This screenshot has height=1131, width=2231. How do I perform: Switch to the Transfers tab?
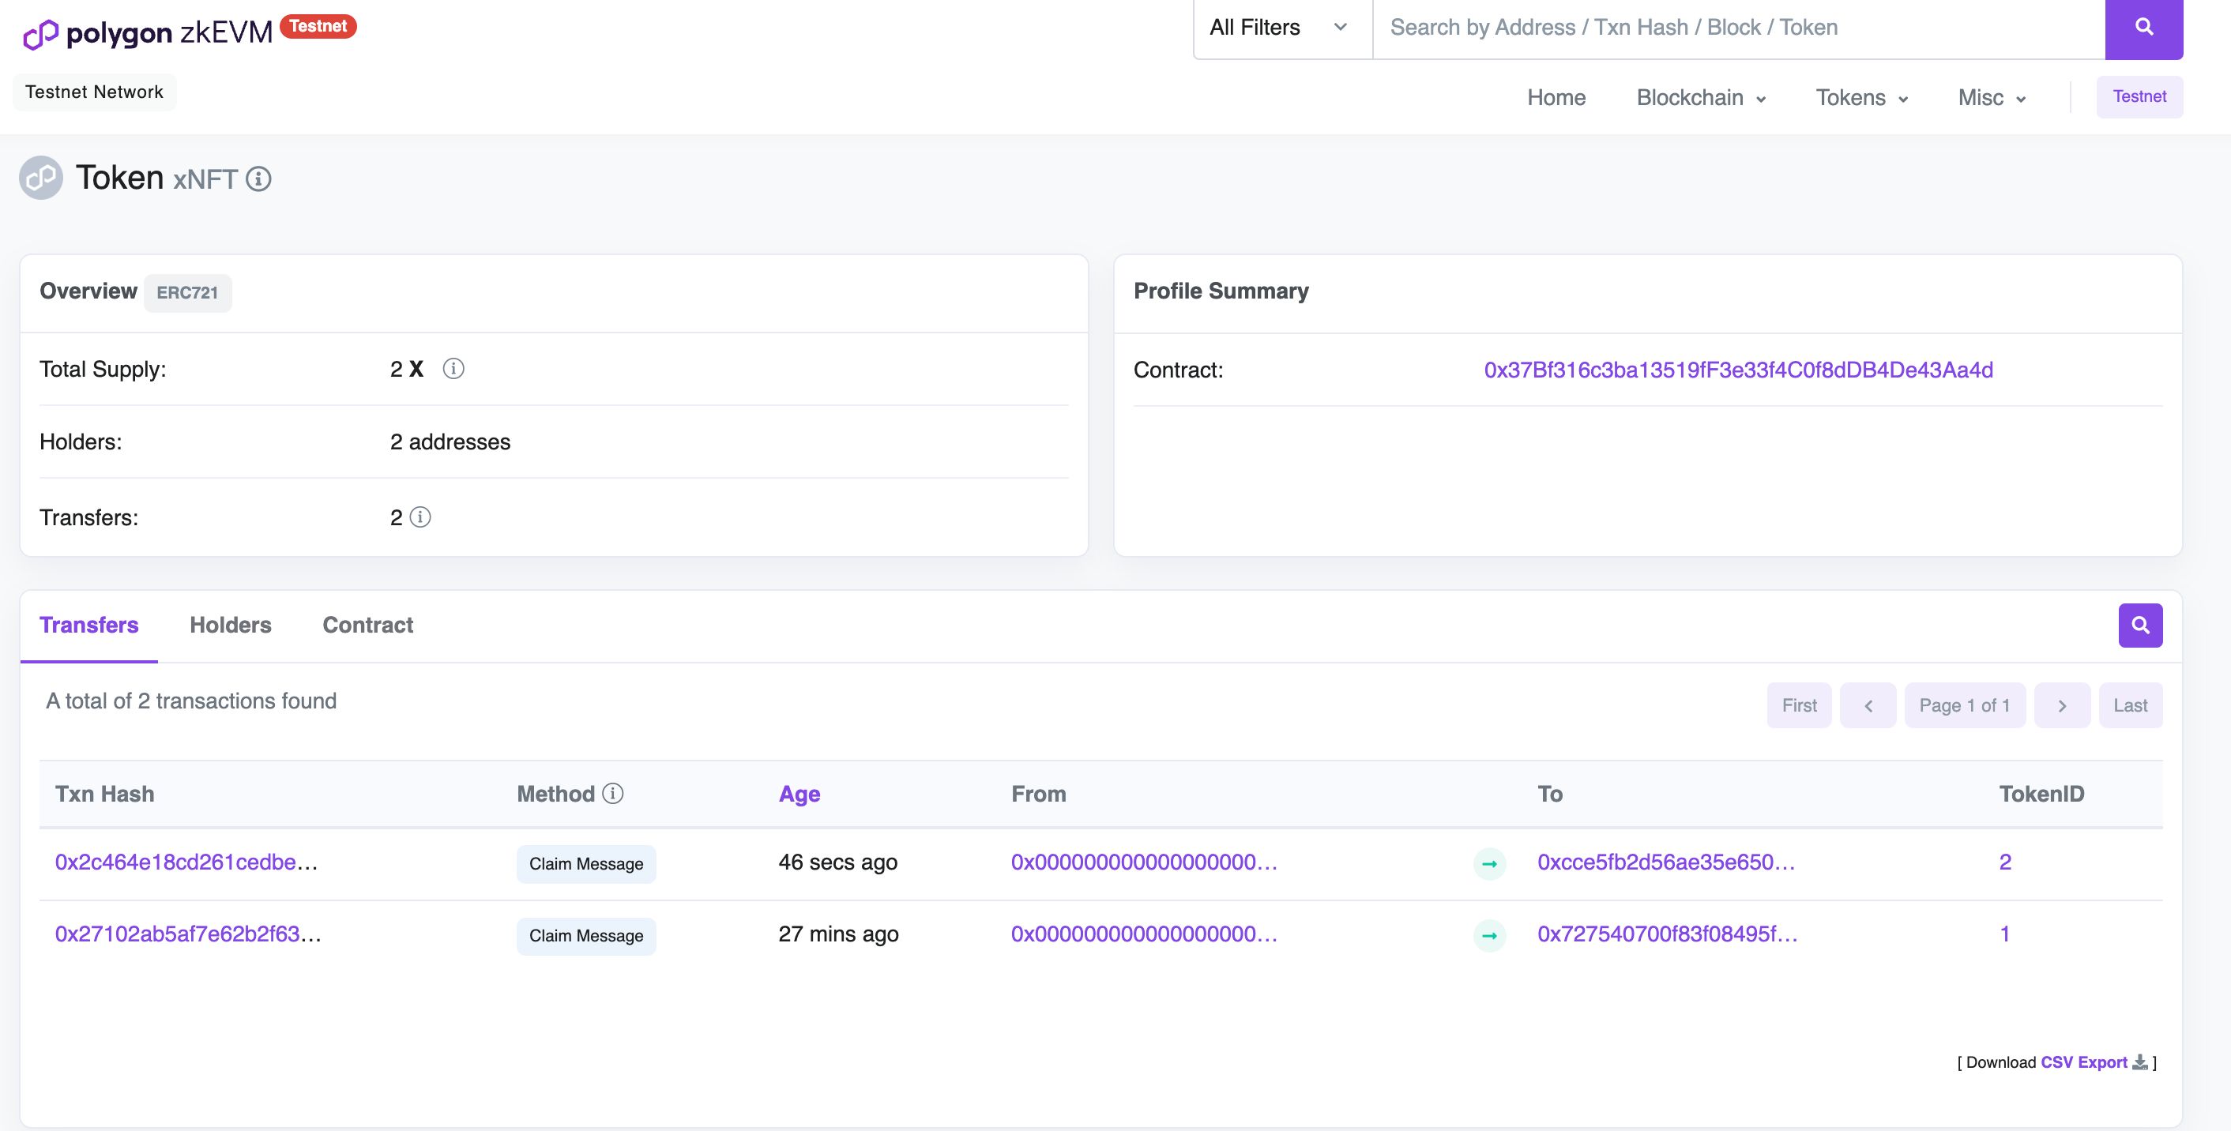click(89, 626)
